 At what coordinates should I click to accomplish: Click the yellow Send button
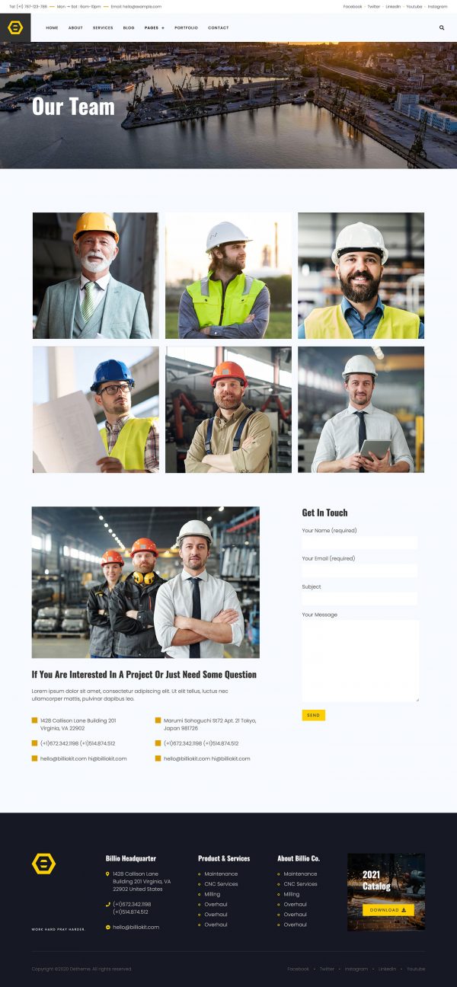pyautogui.click(x=313, y=715)
